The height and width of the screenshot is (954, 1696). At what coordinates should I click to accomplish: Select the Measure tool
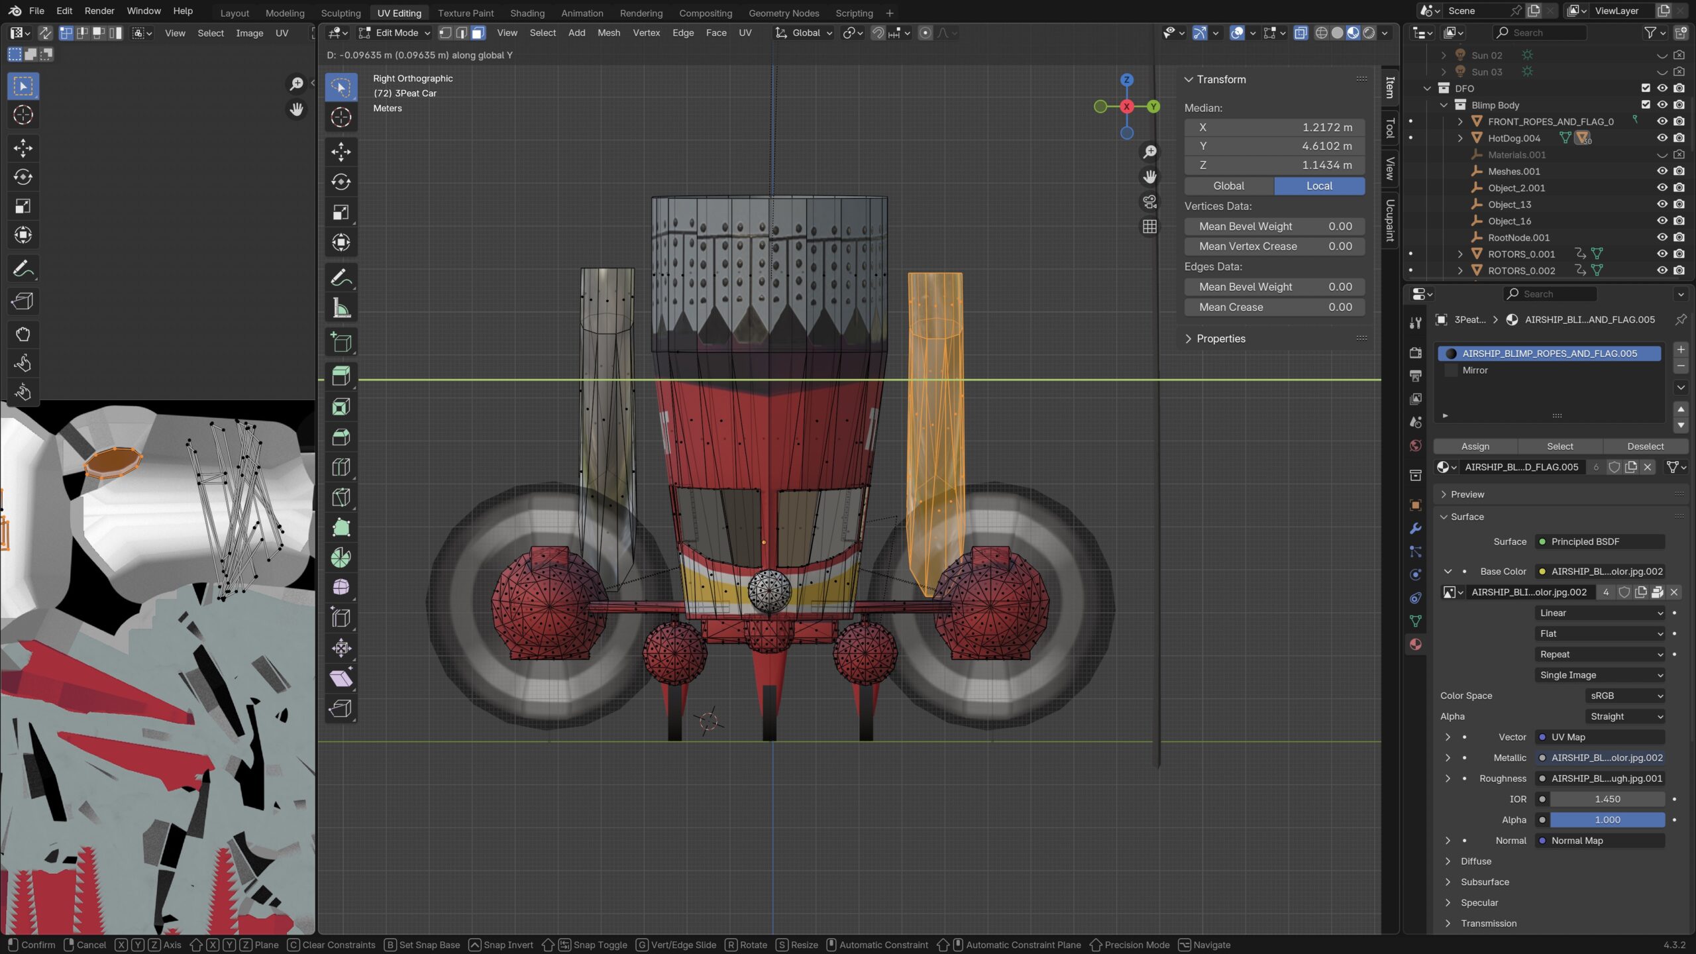coord(341,307)
